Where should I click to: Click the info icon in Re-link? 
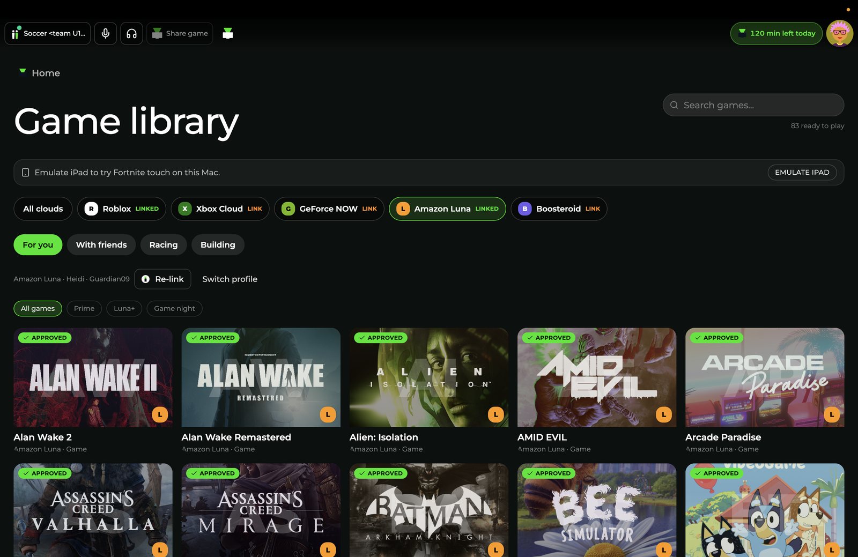pyautogui.click(x=145, y=279)
